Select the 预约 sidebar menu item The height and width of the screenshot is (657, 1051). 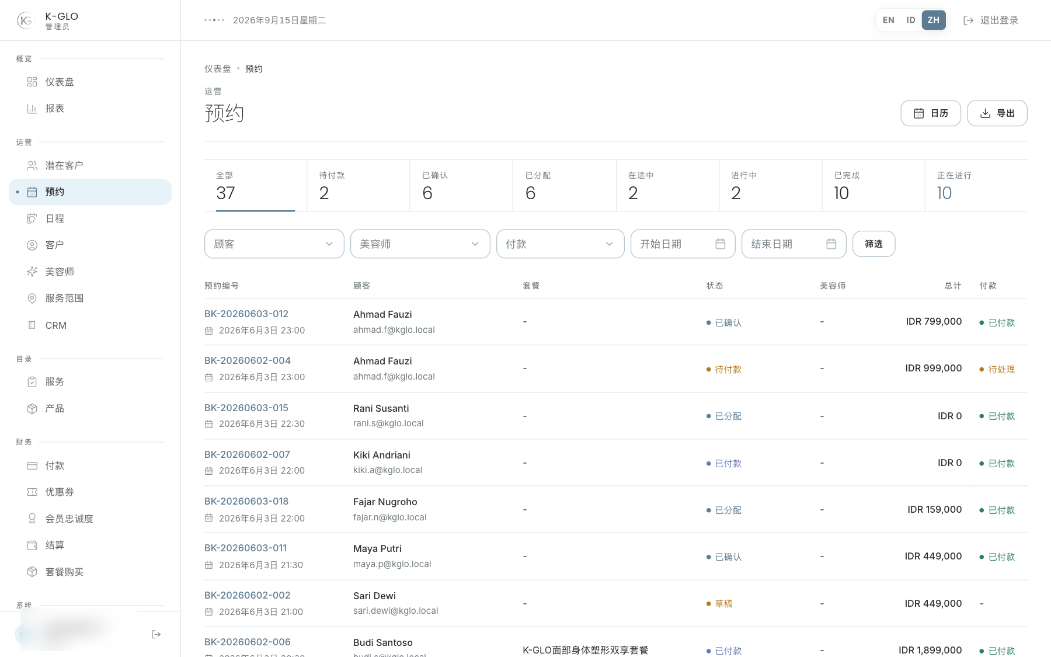(91, 192)
